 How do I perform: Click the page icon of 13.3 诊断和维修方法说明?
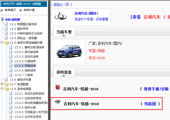click(6, 33)
